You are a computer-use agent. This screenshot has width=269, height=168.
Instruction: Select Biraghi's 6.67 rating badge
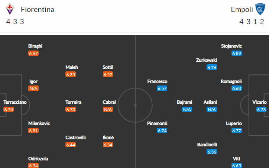pyautogui.click(x=33, y=54)
